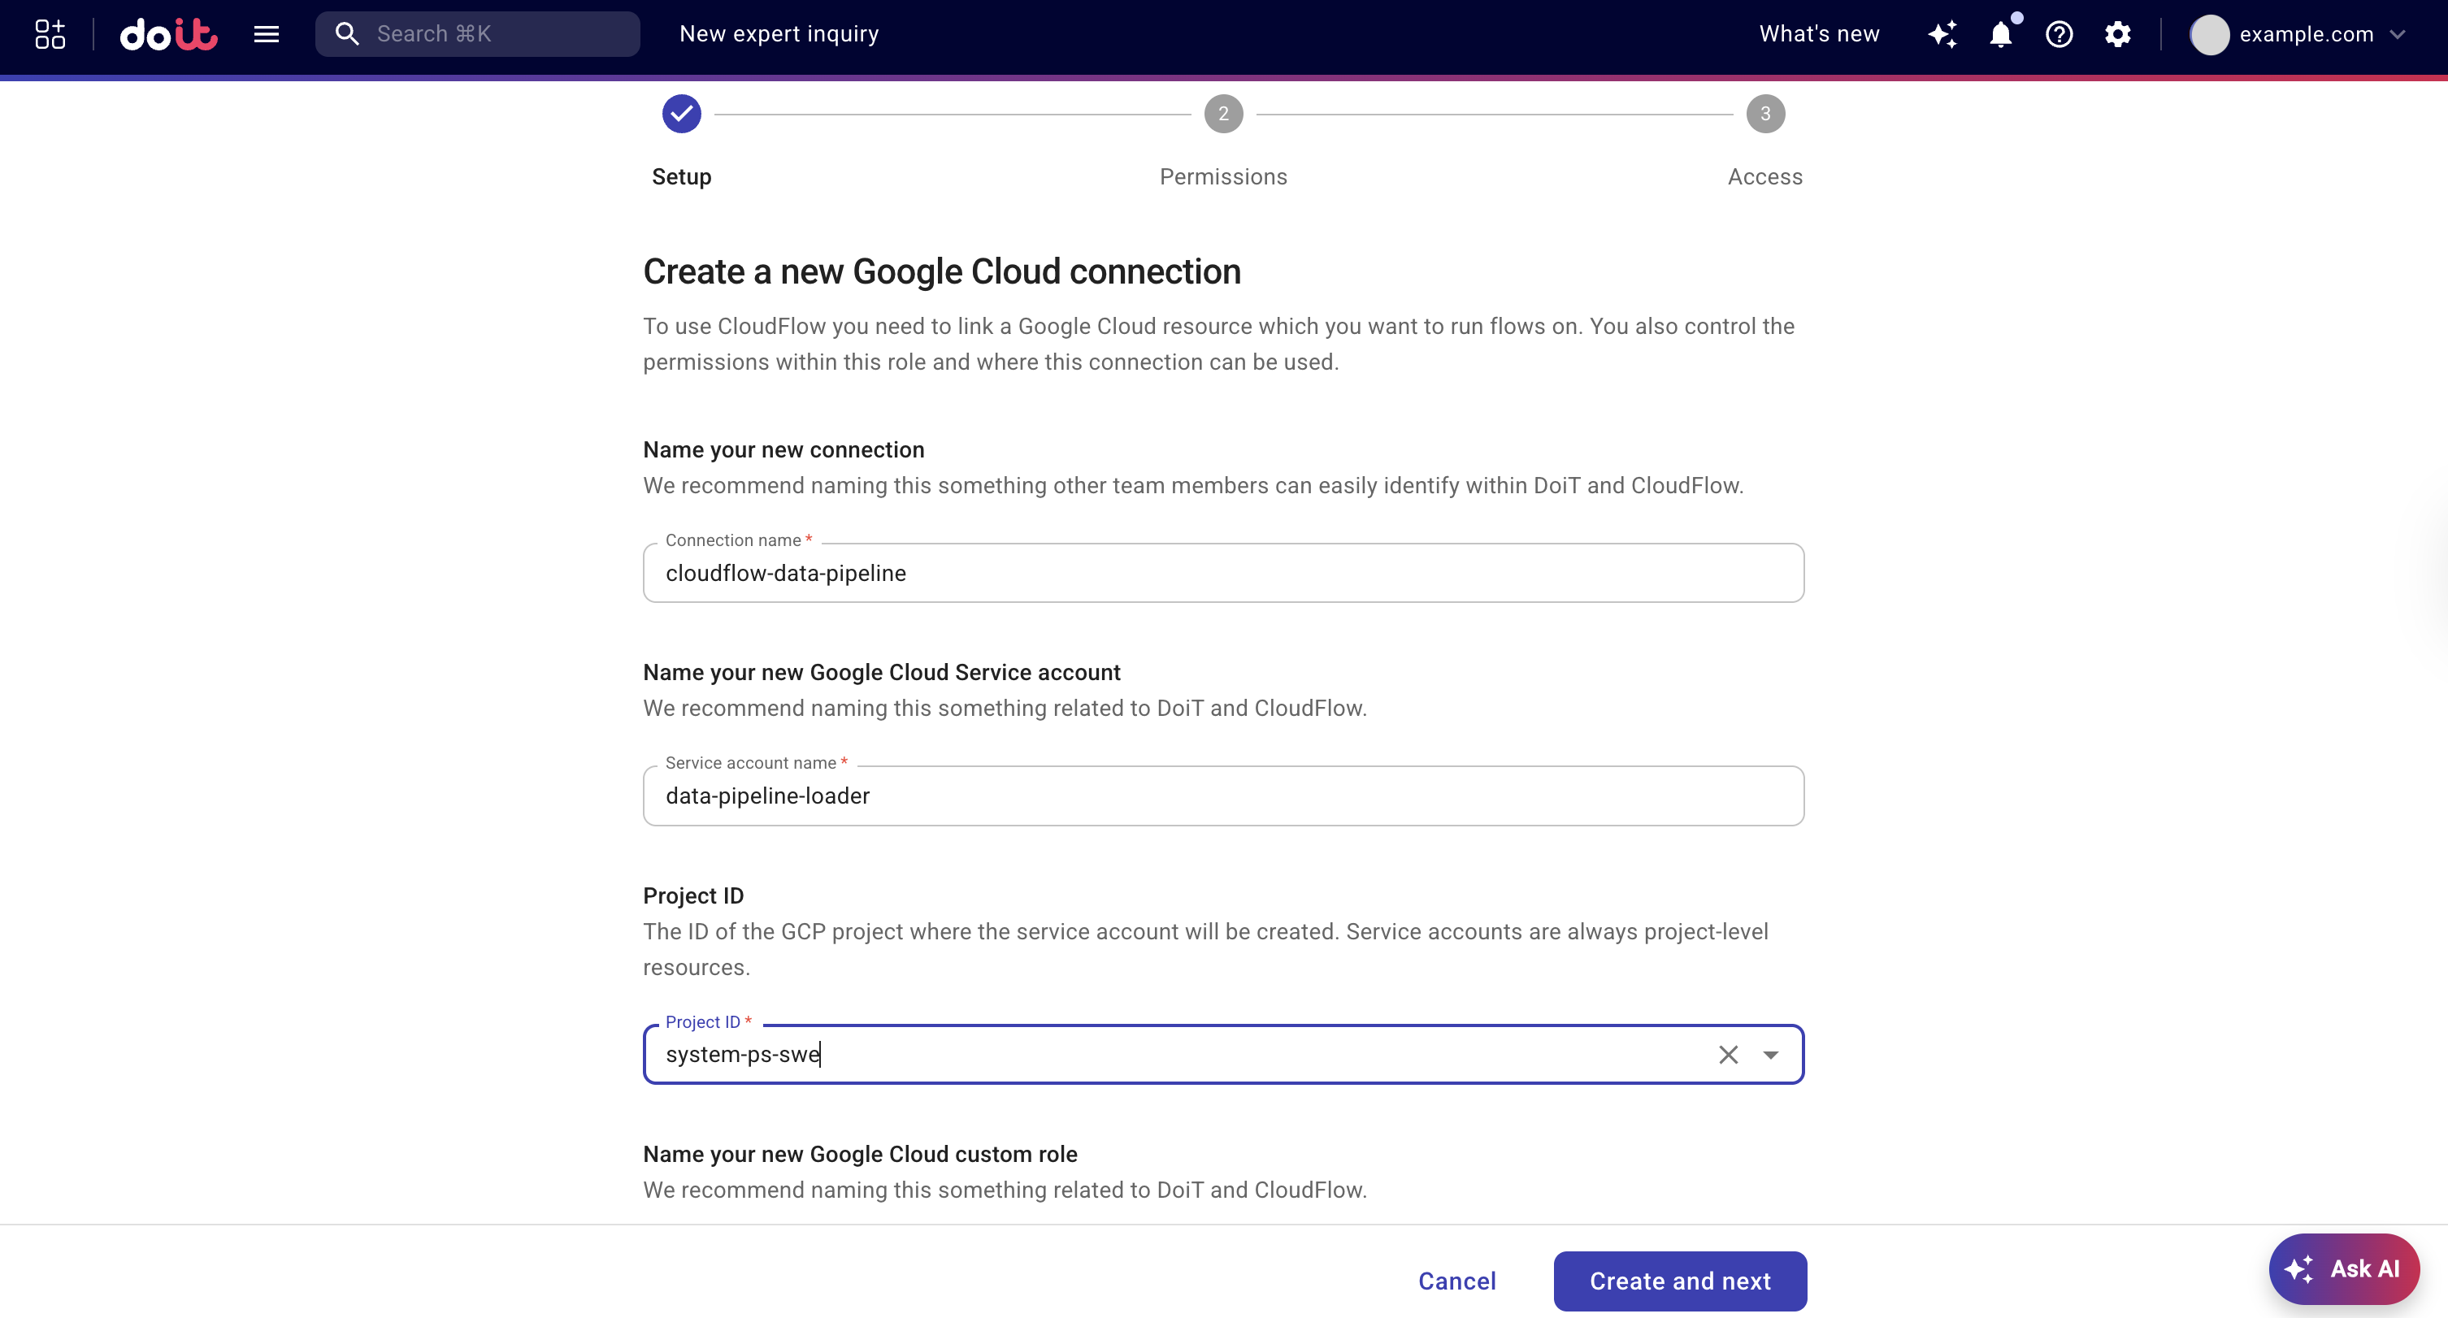The width and height of the screenshot is (2448, 1318).
Task: Select the Access step in the stepper
Action: [1764, 113]
